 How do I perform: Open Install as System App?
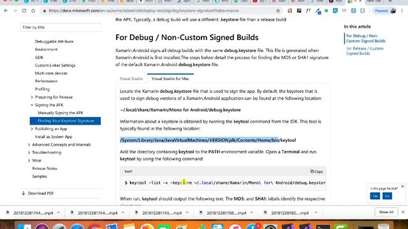tap(54, 137)
